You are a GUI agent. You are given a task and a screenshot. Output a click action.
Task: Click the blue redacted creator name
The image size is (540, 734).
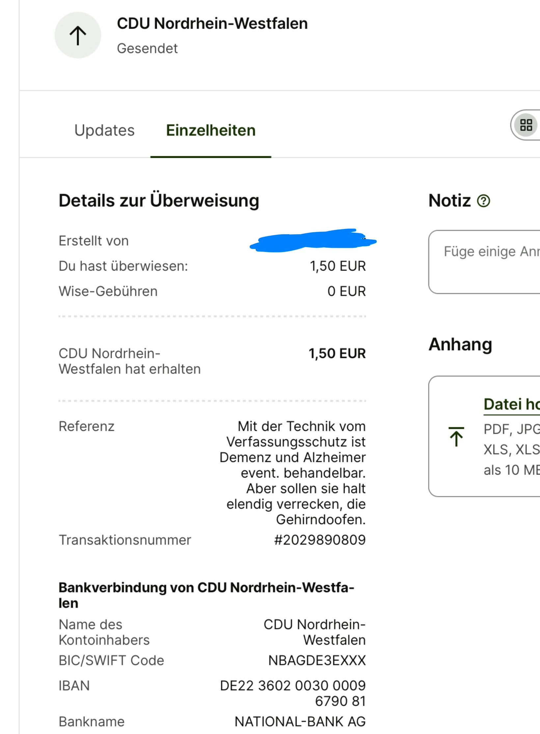tap(313, 241)
